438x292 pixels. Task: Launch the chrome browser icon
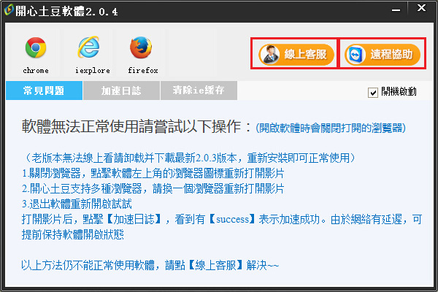tap(36, 47)
